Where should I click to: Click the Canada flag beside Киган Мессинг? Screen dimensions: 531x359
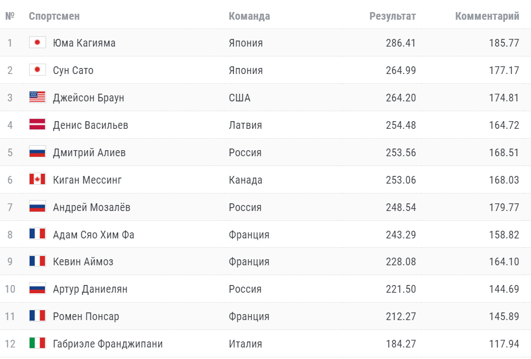click(37, 180)
